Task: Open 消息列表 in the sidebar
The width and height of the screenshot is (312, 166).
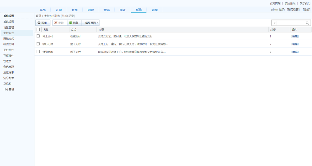Action: click(9, 78)
